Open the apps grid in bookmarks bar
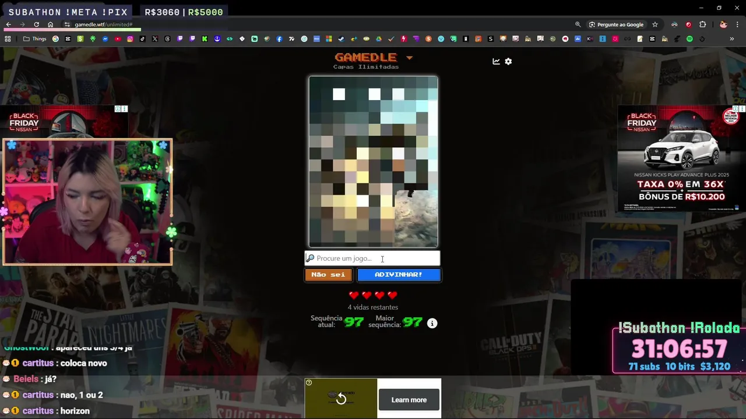This screenshot has width=746, height=419. [8, 39]
